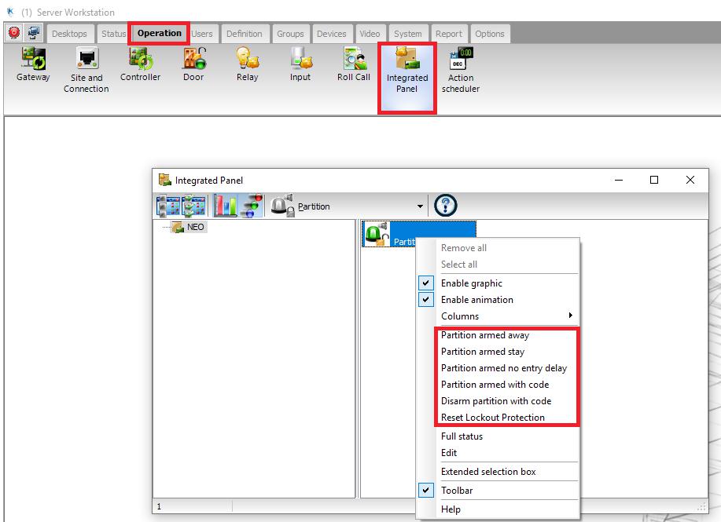This screenshot has height=522, width=721.
Task: Open the Report tab
Action: 449,34
